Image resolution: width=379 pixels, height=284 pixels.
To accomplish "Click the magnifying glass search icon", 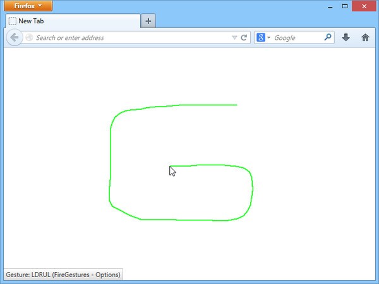I will [327, 37].
